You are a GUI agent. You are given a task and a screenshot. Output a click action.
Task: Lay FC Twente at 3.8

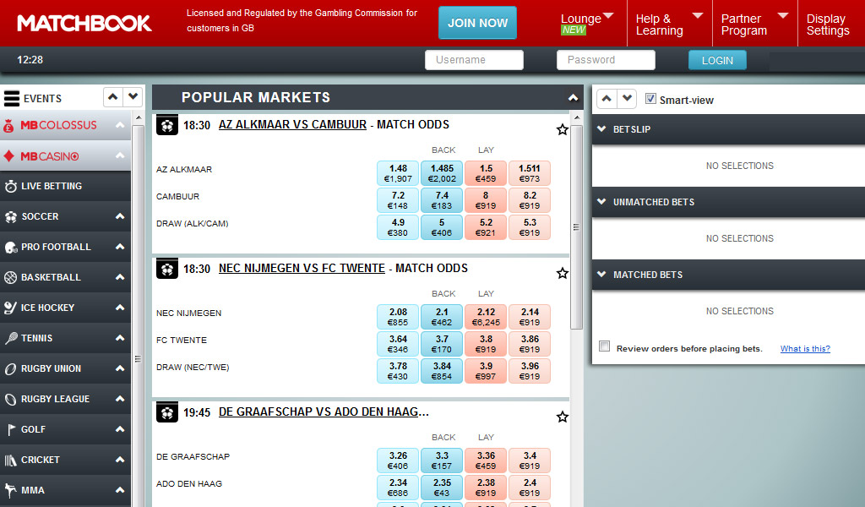tap(486, 344)
